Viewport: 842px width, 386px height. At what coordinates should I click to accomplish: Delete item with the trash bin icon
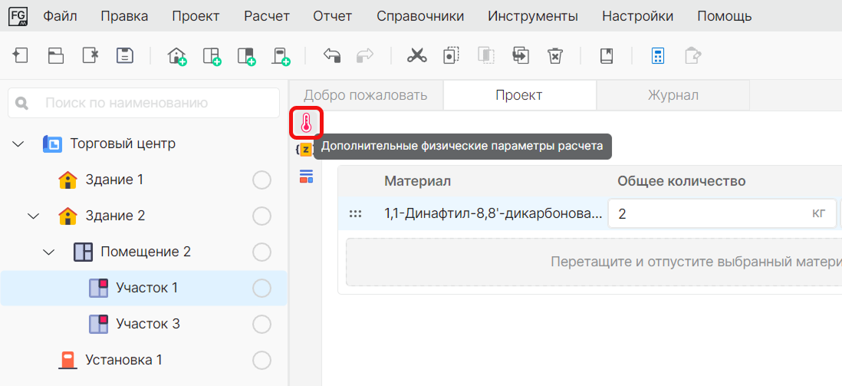(554, 55)
